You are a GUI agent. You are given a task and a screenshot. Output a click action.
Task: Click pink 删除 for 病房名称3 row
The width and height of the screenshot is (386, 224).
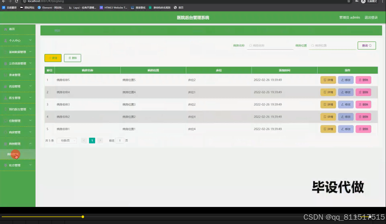(363, 104)
